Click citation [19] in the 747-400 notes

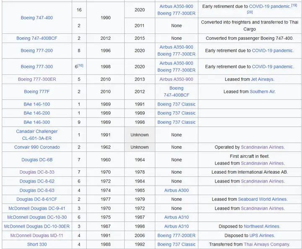(x=294, y=5)
